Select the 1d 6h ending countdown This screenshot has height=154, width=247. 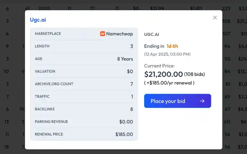coord(172,46)
